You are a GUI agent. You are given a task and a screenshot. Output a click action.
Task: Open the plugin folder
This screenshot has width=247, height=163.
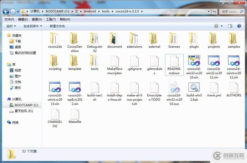pyautogui.click(x=194, y=40)
